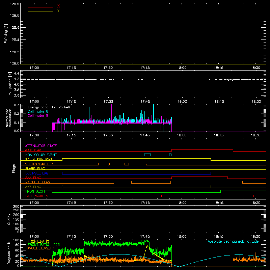Image resolution: width=270 pixels, height=270 pixels.
Task: Click the SC_TRANSMITTER flag label
Action: tap(39, 164)
